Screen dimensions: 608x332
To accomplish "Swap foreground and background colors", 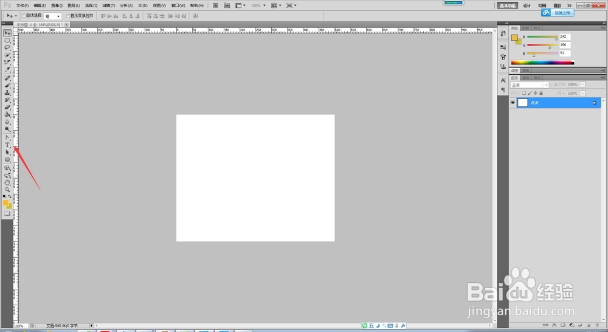I will 10,196.
